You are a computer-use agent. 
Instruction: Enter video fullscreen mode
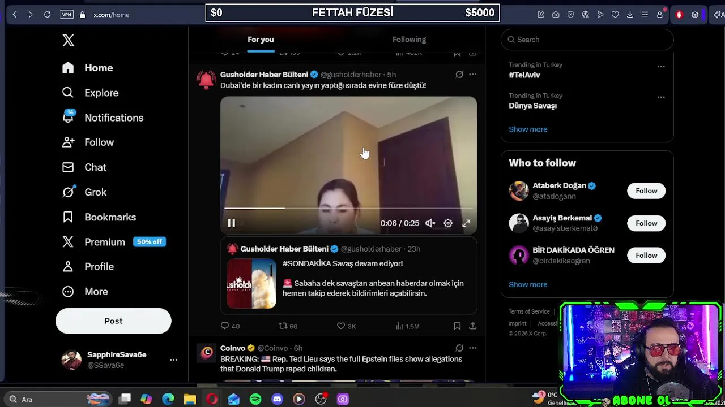click(x=466, y=223)
